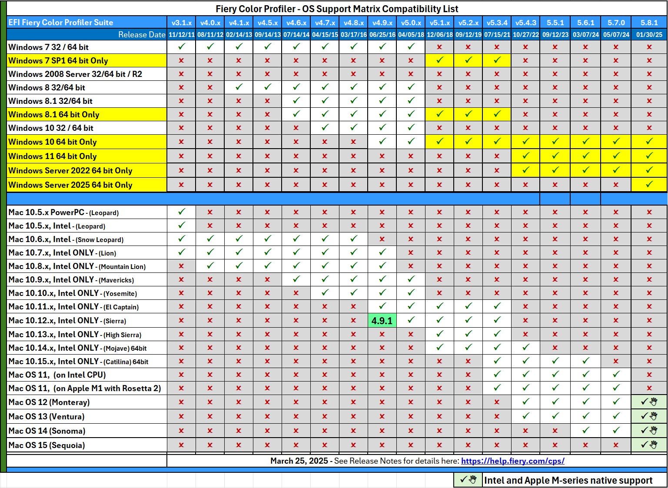
Task: Select the 5.8.1 version column header
Action: coord(649,23)
